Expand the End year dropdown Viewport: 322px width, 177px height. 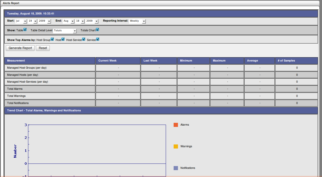(x=92, y=21)
